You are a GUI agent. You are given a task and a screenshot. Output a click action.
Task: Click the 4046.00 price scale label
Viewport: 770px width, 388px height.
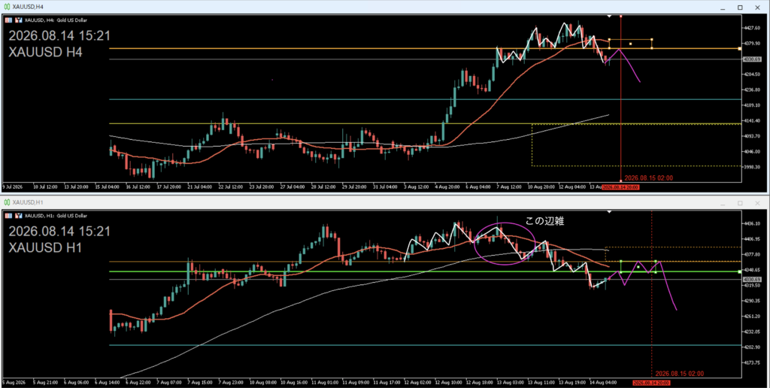point(752,151)
